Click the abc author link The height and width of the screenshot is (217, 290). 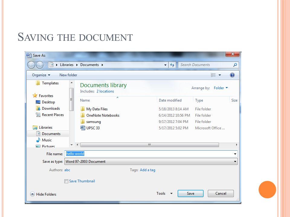[67, 170]
